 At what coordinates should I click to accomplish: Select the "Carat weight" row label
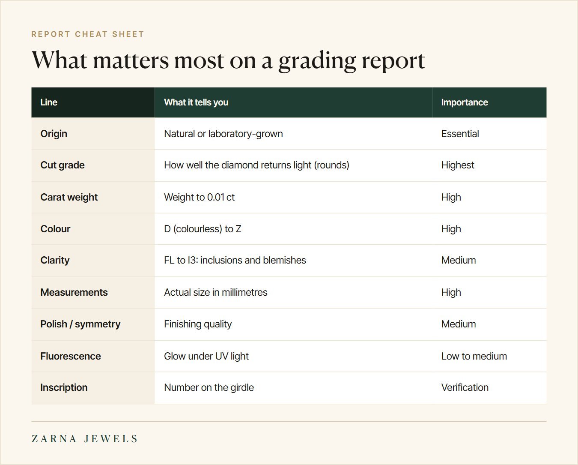pos(69,197)
